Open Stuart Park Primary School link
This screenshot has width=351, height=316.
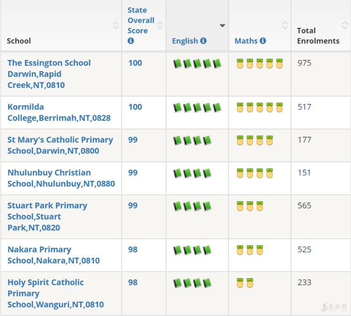(x=47, y=217)
